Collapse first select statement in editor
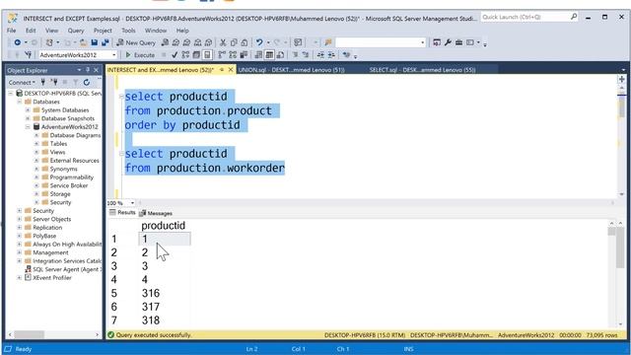The image size is (631, 355). 121,97
